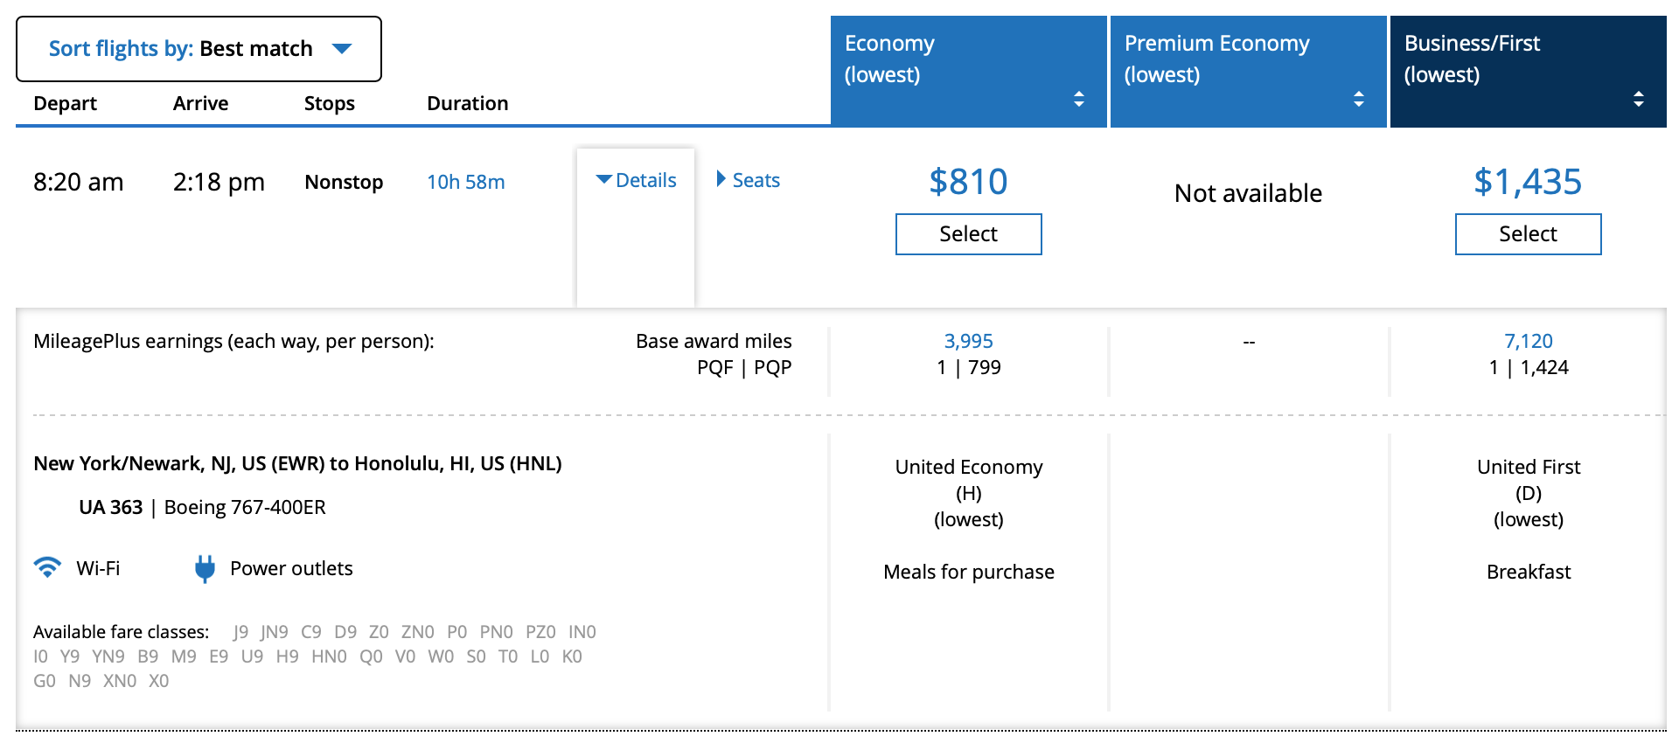Expand the Seats section
1679x743 pixels.
pos(748,180)
